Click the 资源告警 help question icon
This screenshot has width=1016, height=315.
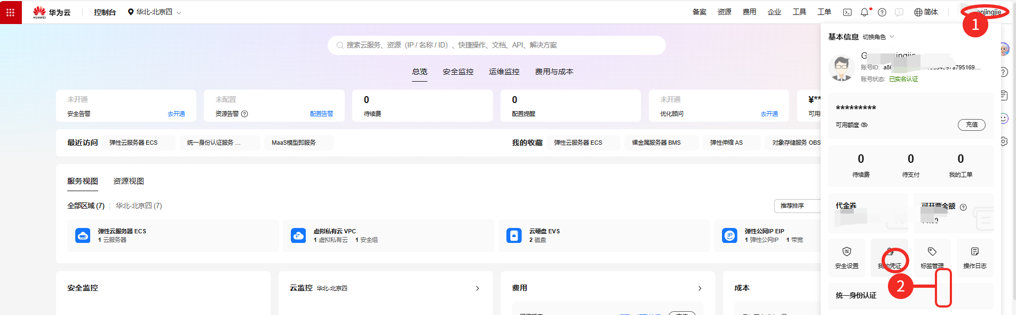(244, 114)
